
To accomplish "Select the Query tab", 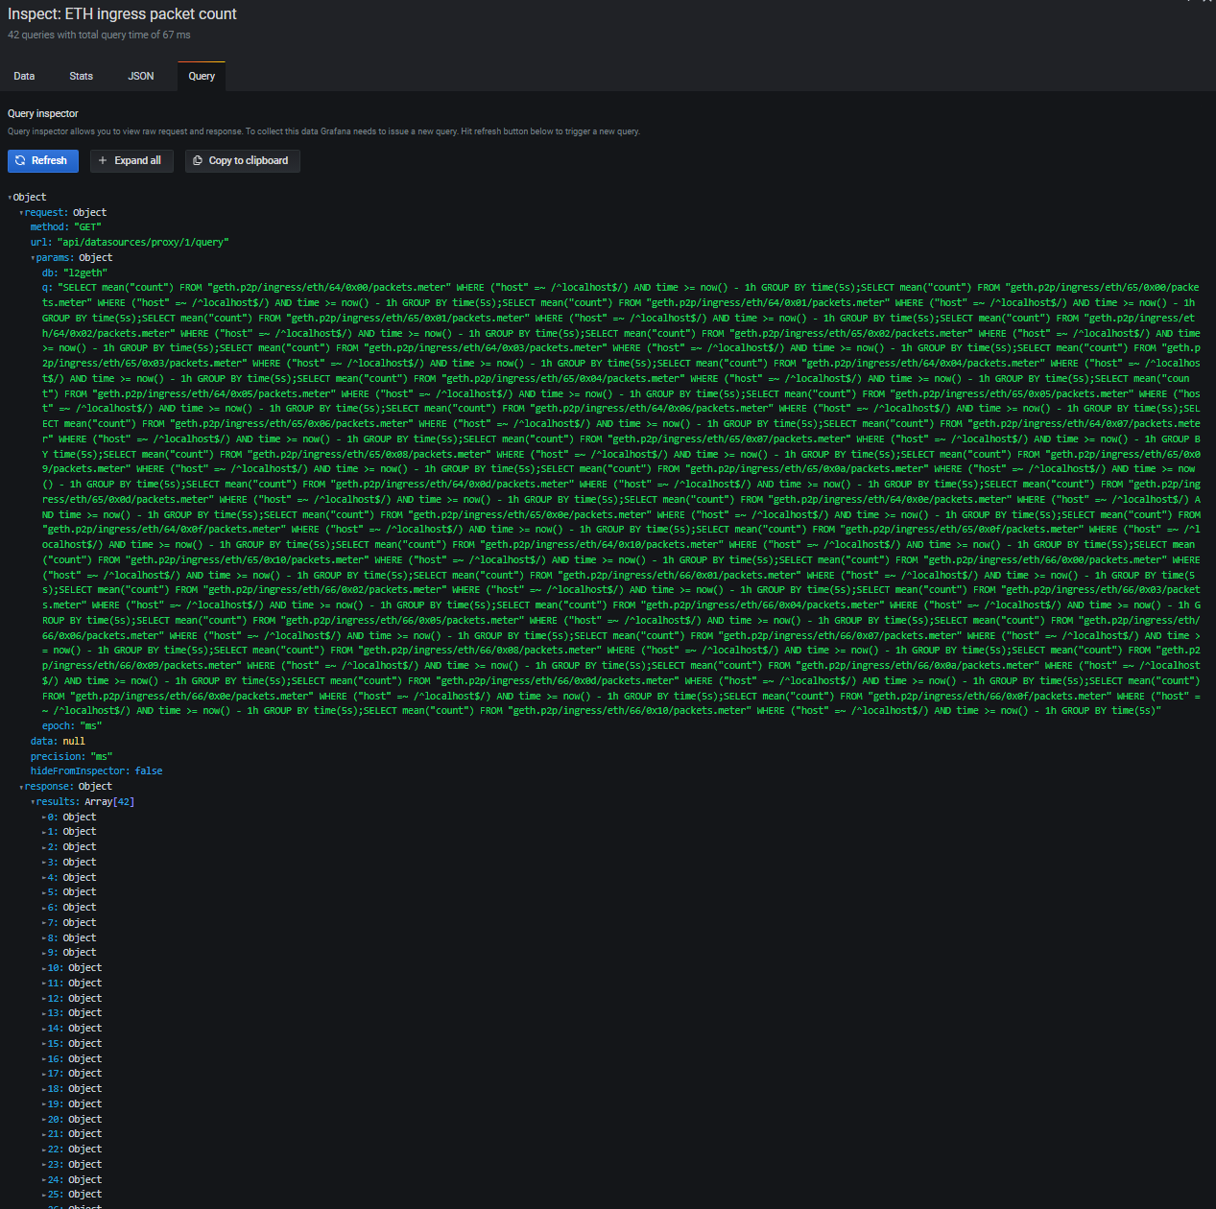I will point(201,76).
